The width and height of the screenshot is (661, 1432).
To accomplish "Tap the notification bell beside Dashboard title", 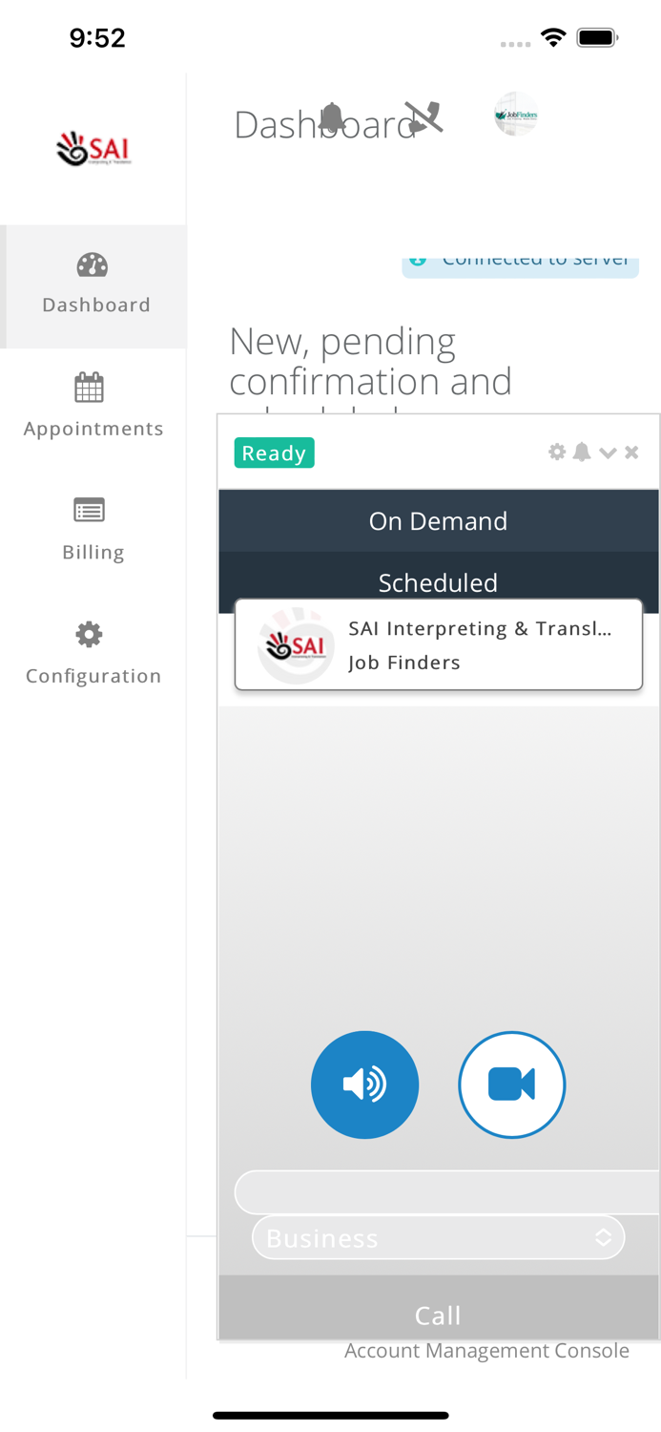I will tap(333, 116).
